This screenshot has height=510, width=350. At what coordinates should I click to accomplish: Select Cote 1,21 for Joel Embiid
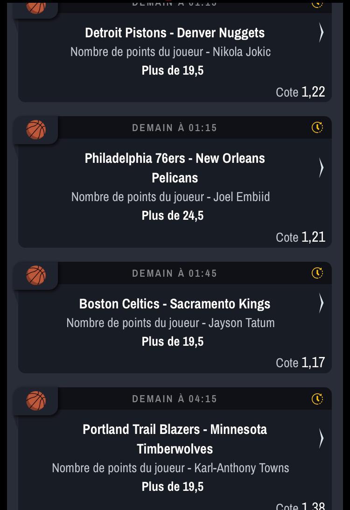pyautogui.click(x=301, y=237)
